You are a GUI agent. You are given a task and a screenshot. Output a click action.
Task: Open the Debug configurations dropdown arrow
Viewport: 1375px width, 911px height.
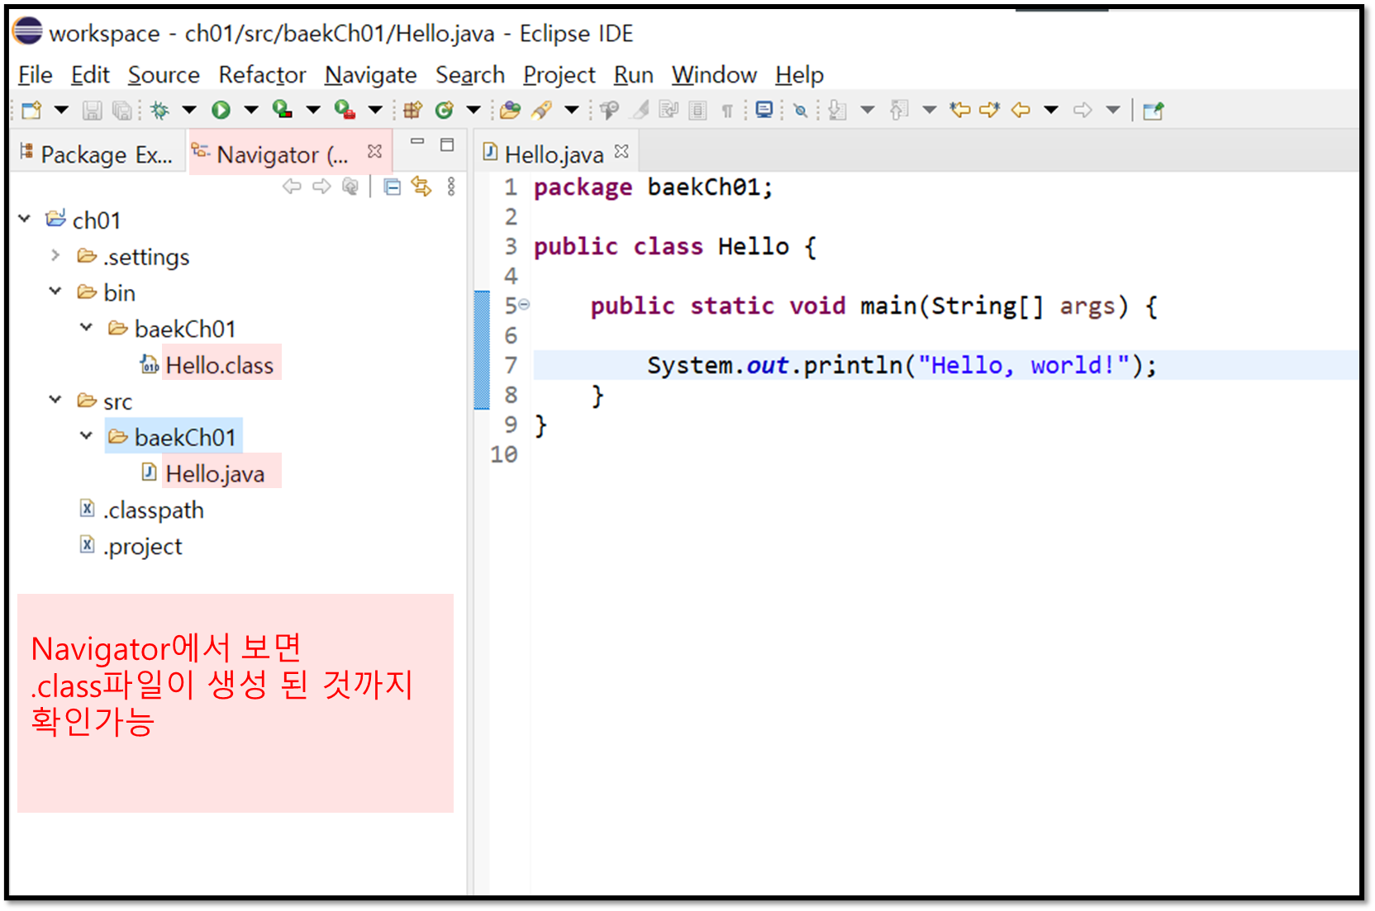pos(188,110)
